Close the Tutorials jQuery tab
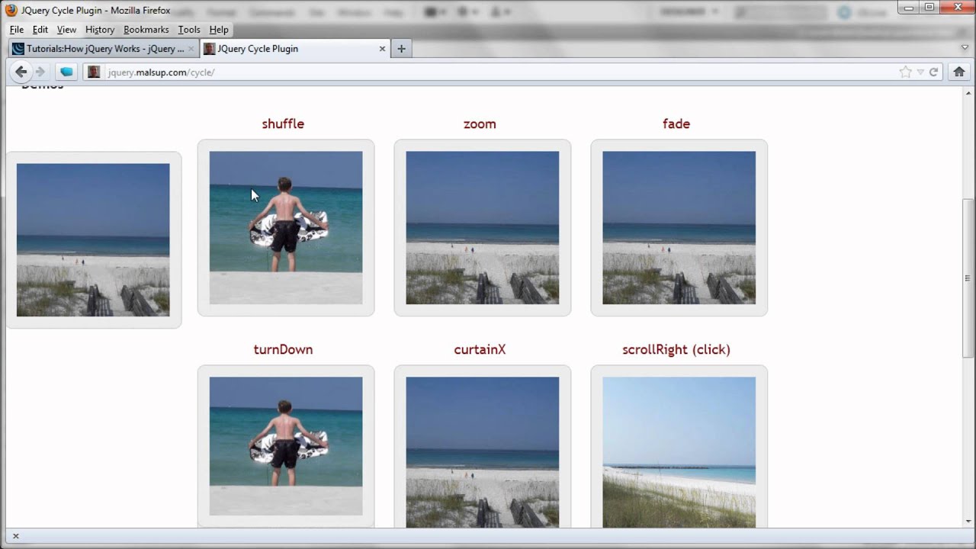The width and height of the screenshot is (976, 549). click(x=191, y=49)
